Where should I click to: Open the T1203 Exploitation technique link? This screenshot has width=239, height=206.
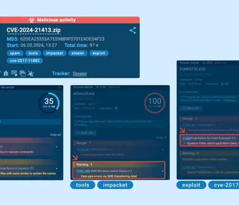pos(187,138)
